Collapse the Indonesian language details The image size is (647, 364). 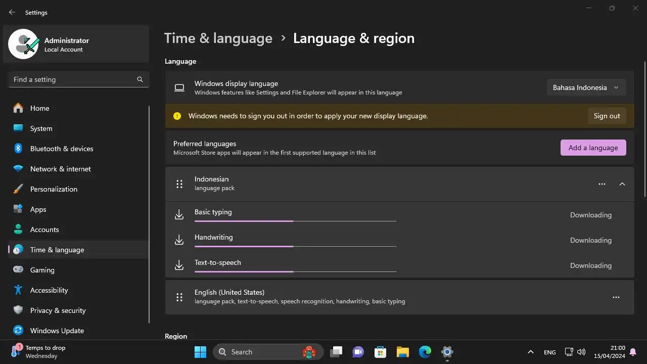622,184
